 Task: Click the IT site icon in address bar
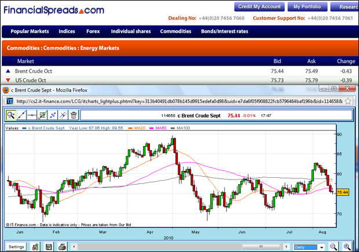[x=10, y=101]
